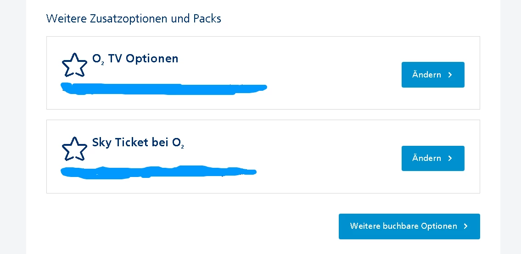The width and height of the screenshot is (521, 254).
Task: Click the chevron arrow on O2 TV Ändern button
Action: (x=450, y=75)
